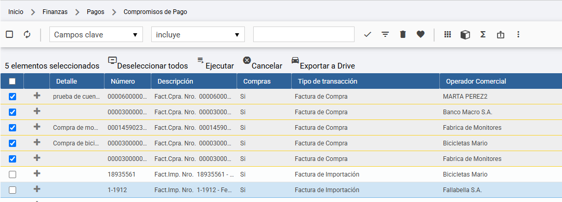
Task: Check the 18935561 row checkbox
Action: click(12, 174)
